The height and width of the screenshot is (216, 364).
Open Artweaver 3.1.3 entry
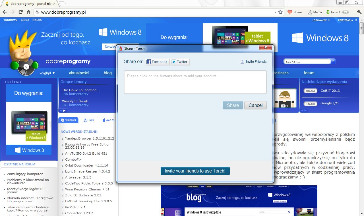(x=78, y=177)
